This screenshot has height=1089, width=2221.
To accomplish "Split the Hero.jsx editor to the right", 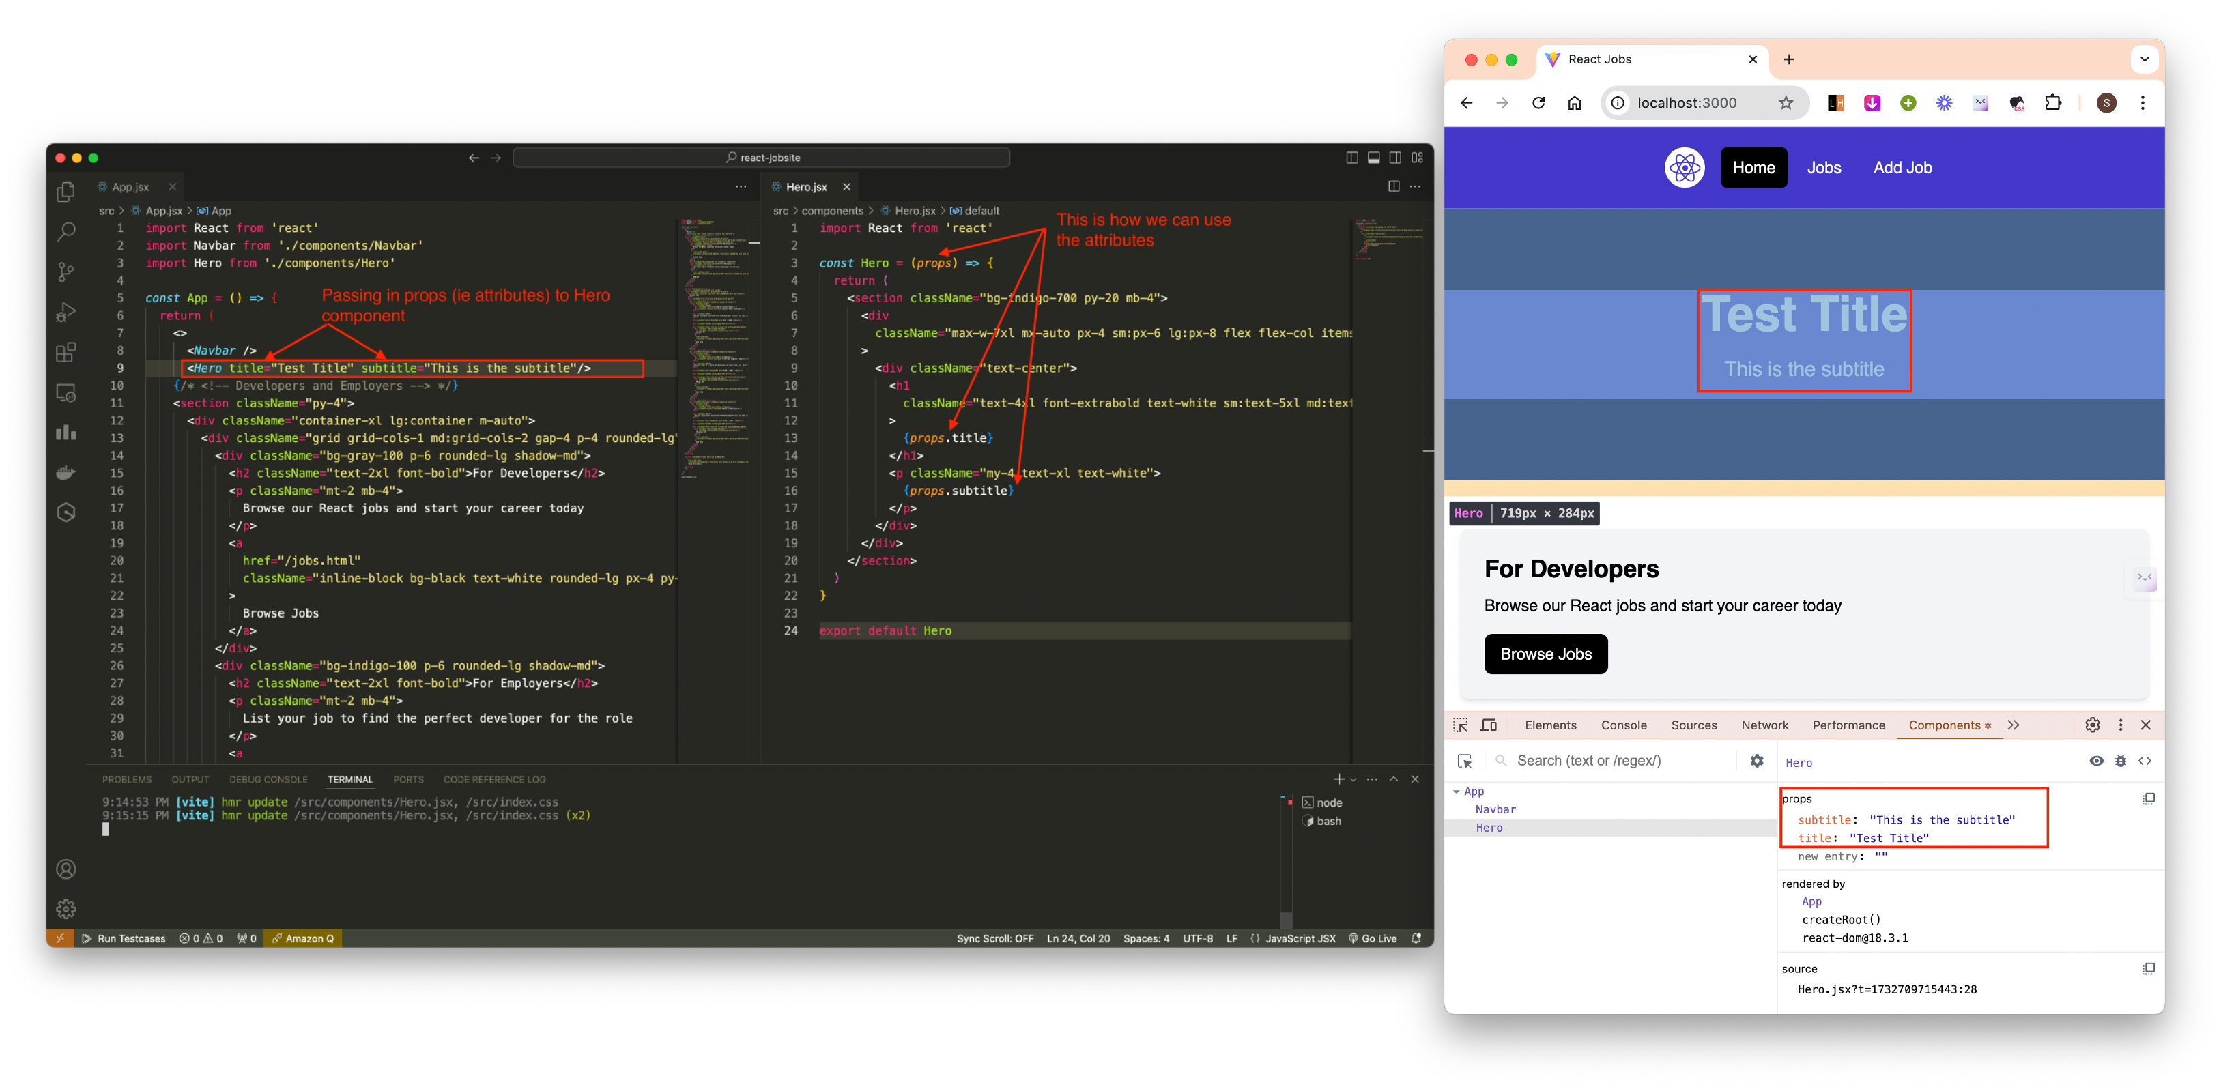I will coord(1393,186).
